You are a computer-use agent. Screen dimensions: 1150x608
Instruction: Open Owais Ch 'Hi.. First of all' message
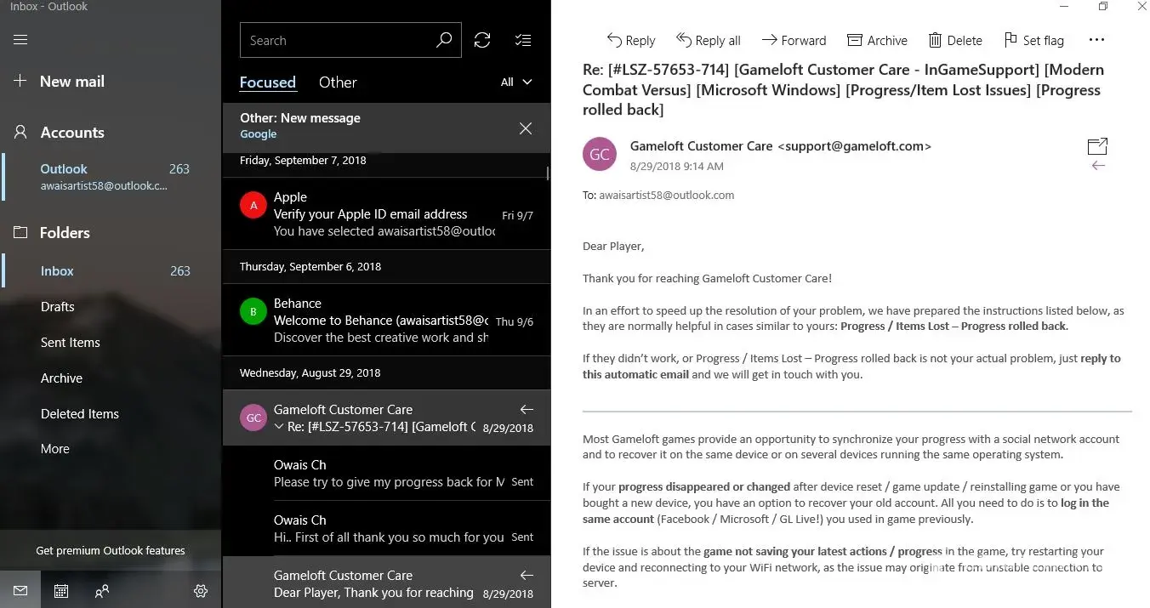[x=386, y=528]
